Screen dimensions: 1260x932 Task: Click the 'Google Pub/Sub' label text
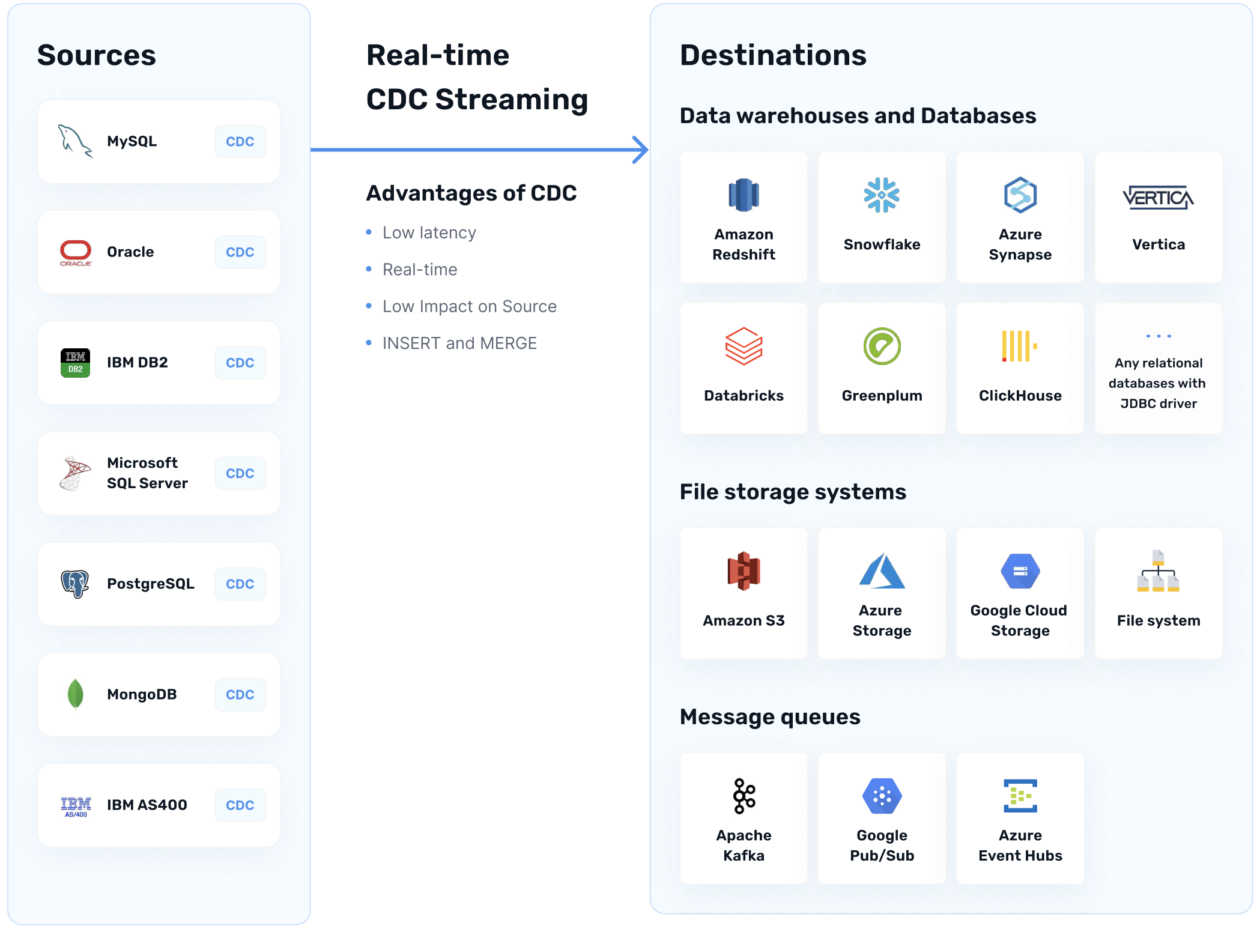[x=882, y=846]
